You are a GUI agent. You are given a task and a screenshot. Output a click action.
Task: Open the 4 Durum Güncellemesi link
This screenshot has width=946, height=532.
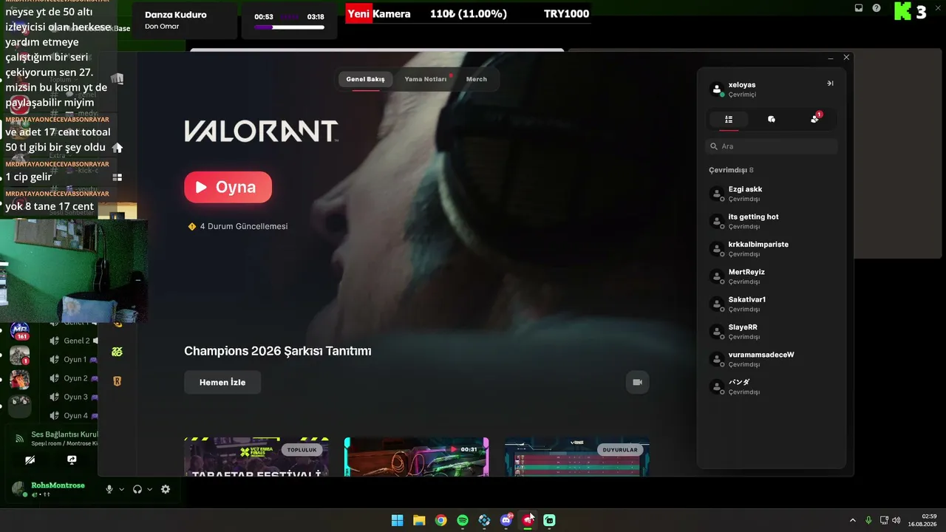(x=244, y=226)
